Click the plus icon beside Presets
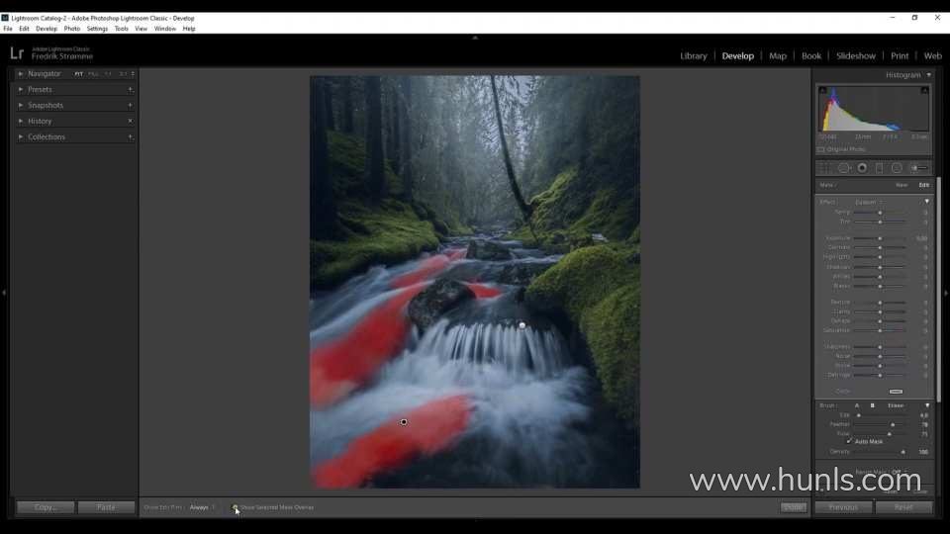This screenshot has height=534, width=950. coord(131,90)
